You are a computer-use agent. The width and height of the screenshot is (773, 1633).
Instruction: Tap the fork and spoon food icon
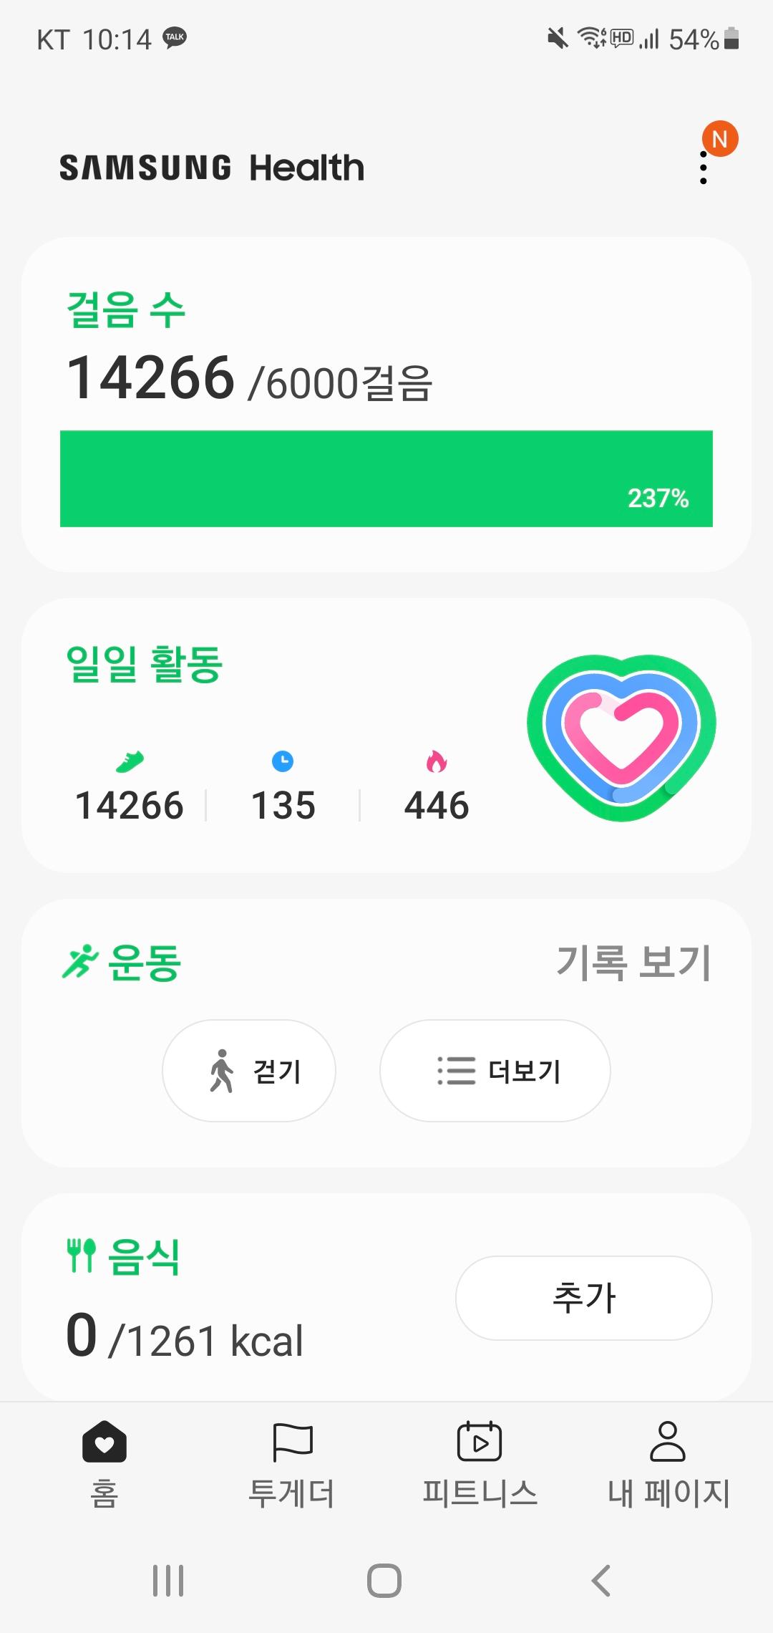click(x=82, y=1256)
